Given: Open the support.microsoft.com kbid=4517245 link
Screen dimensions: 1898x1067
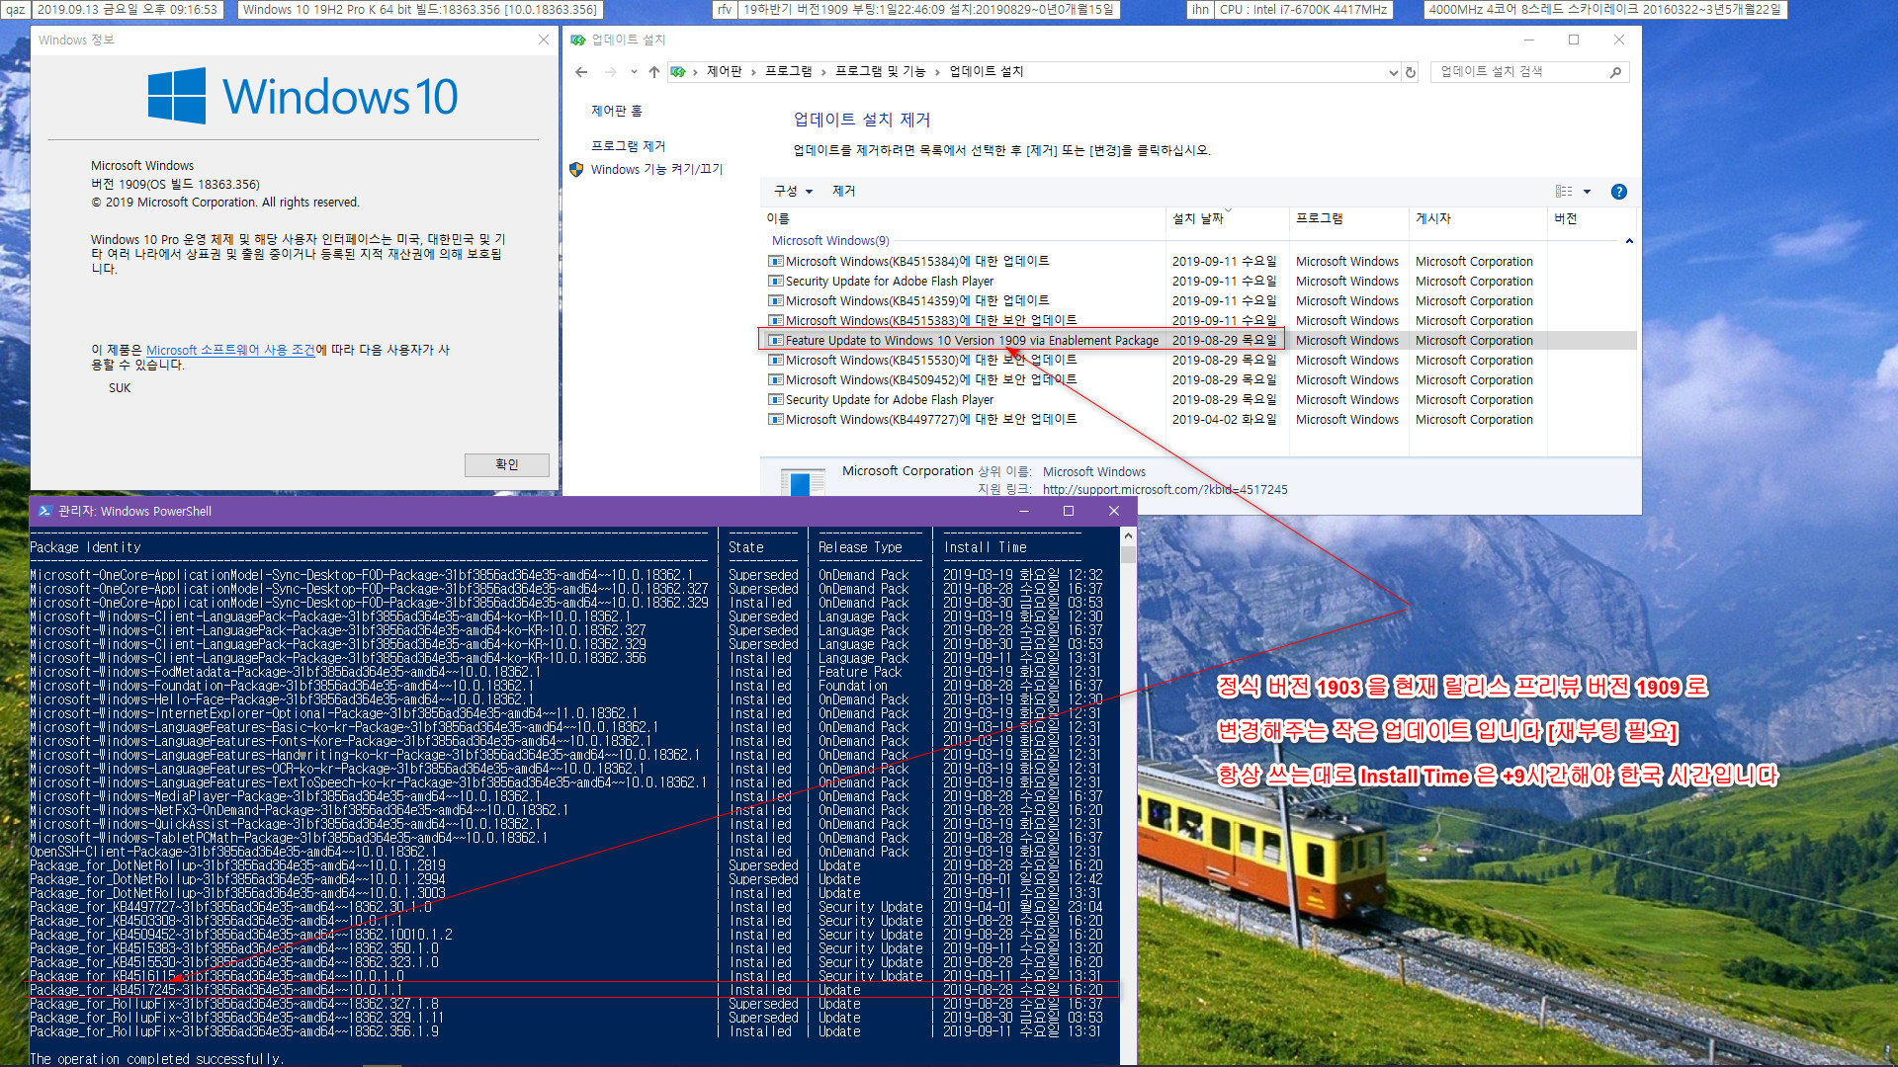Looking at the screenshot, I should [x=1165, y=490].
